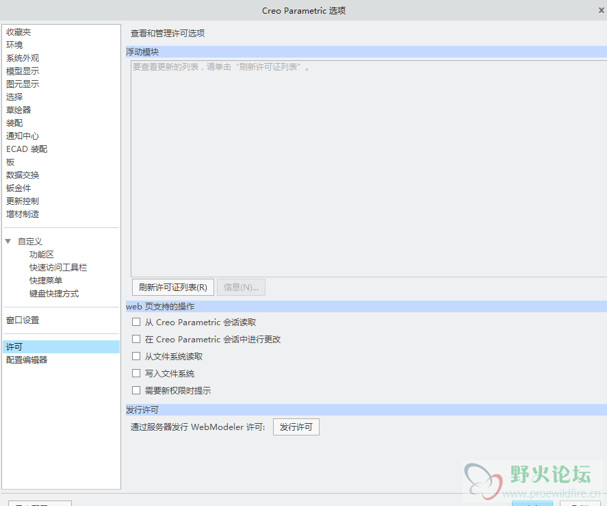Open the 钣金件 options
The height and width of the screenshot is (506, 607).
click(x=18, y=188)
